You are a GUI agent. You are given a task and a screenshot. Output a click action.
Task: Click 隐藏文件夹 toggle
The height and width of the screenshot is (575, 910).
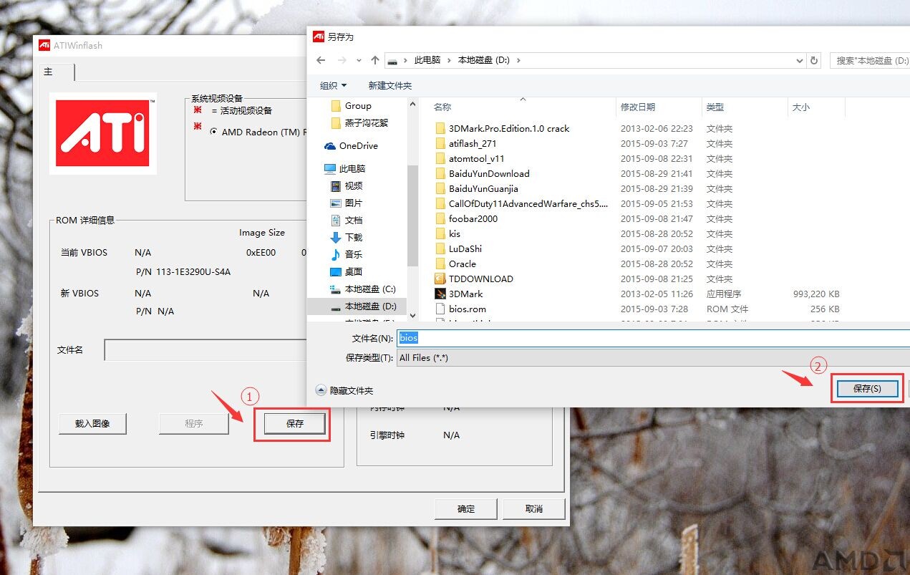(x=344, y=390)
